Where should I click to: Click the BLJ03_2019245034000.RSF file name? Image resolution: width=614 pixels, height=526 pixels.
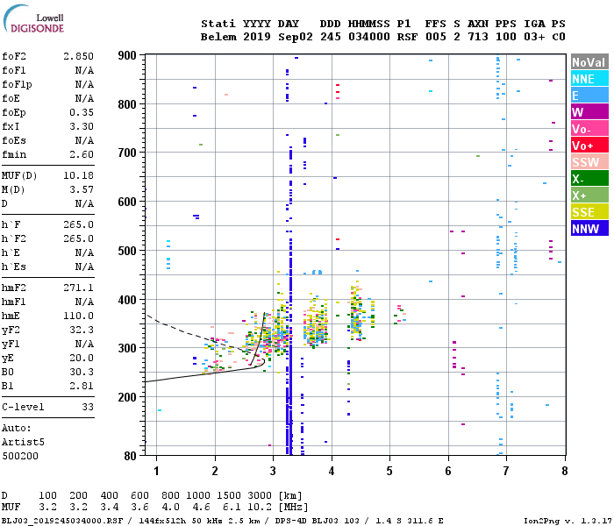[x=62, y=521]
